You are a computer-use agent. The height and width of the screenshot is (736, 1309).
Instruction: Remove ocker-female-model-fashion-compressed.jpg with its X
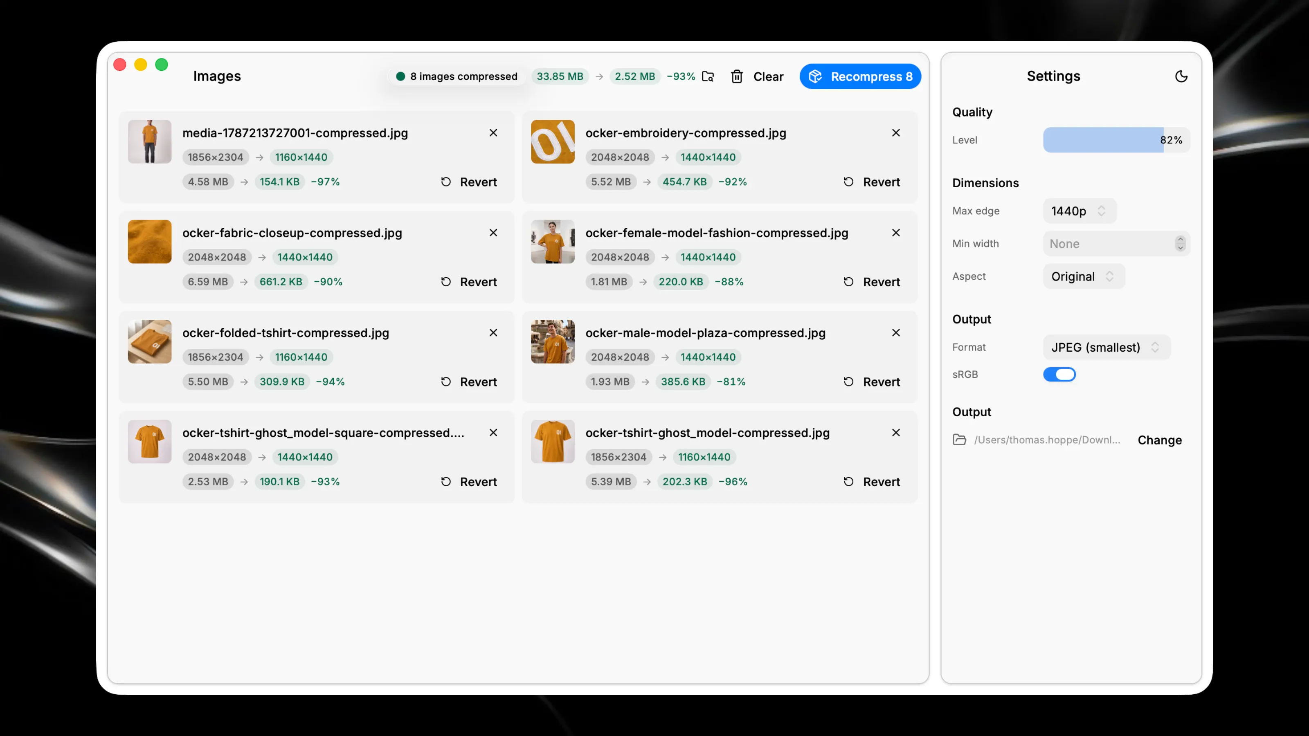tap(896, 233)
